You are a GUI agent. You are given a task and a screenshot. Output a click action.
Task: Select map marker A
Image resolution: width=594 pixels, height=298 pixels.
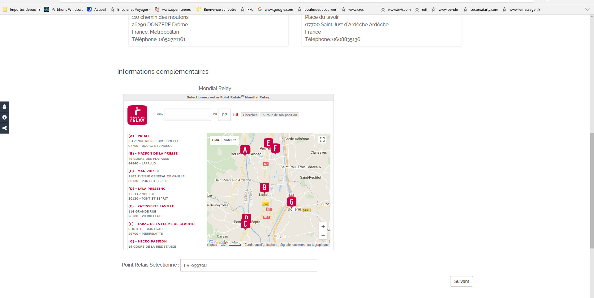coord(245,150)
